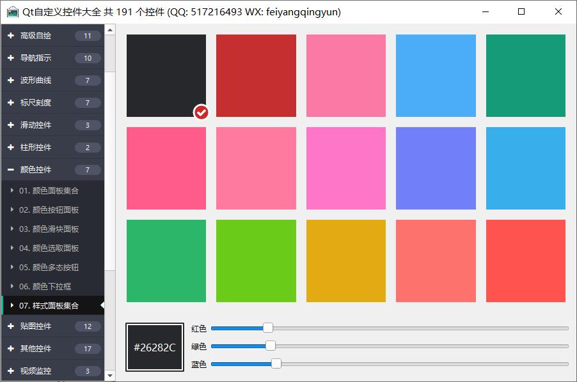577x382 pixels.
Task: Select the orange-yellow color swatch
Action: click(x=346, y=261)
